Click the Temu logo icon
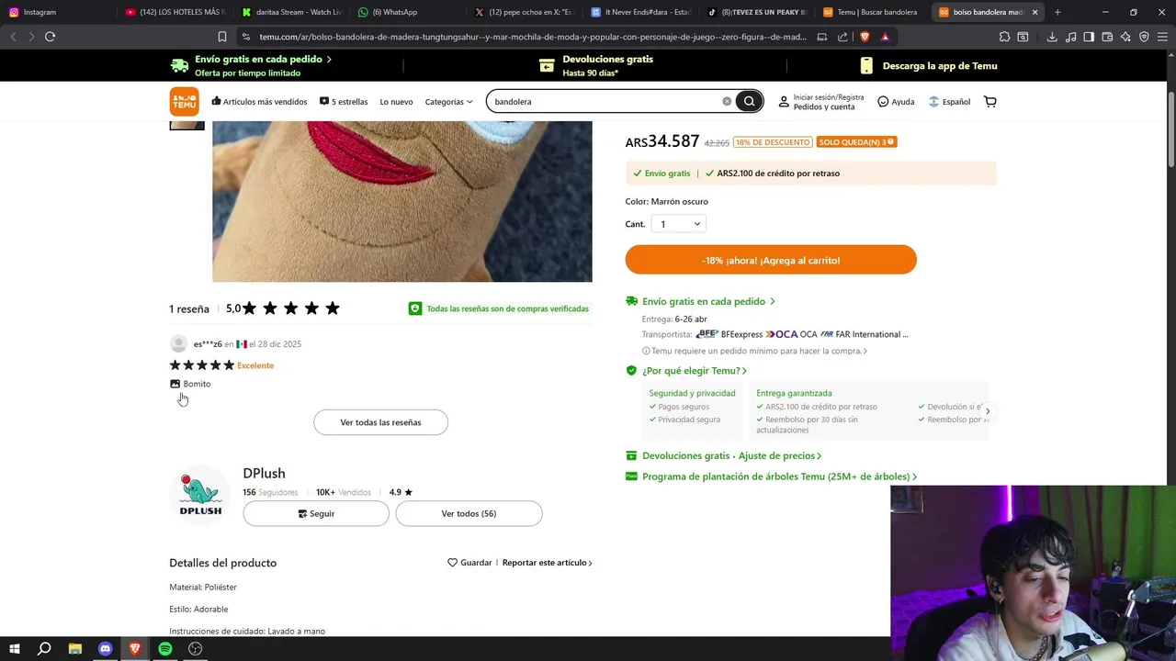1176x661 pixels. click(x=184, y=102)
